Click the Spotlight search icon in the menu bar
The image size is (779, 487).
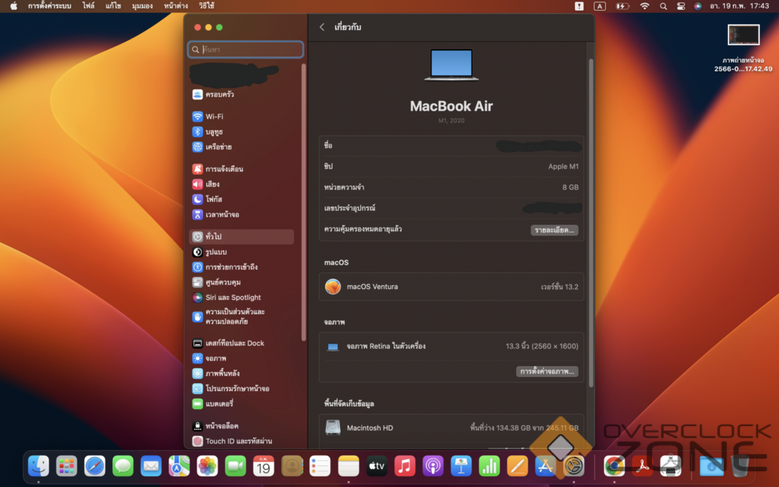[x=663, y=6]
